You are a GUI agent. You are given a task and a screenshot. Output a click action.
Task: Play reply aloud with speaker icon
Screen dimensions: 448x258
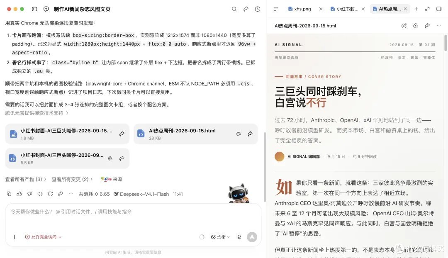click(40, 194)
